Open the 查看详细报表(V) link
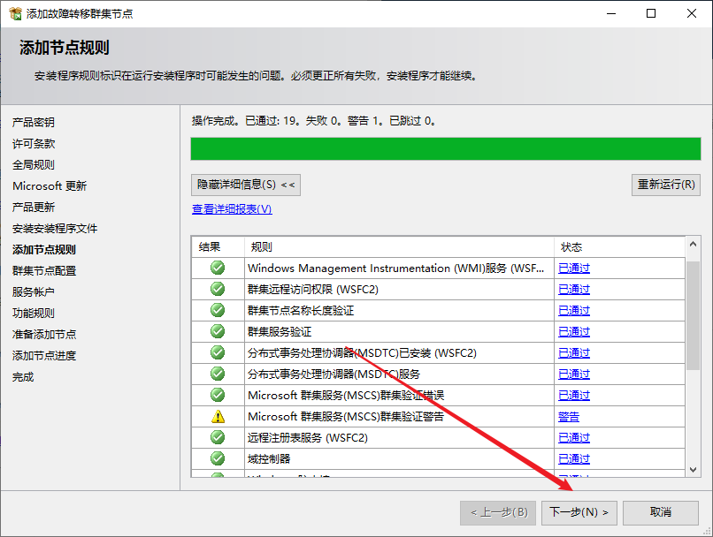This screenshot has height=537, width=713. point(232,209)
